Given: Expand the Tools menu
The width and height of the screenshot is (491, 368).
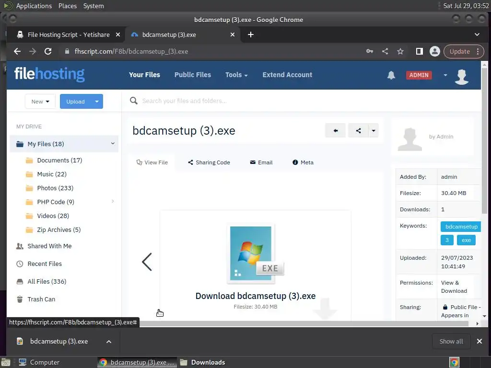Looking at the screenshot, I should coord(236,75).
